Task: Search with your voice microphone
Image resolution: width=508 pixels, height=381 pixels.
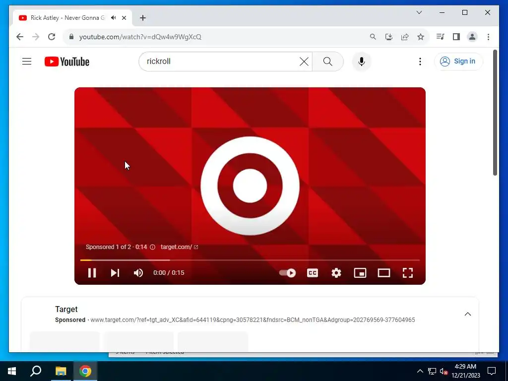Action: pos(362,61)
